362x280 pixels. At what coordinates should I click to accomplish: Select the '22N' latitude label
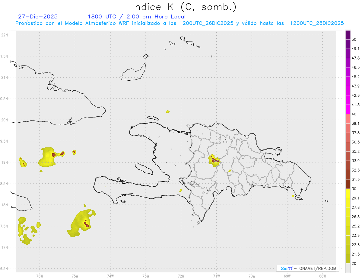click(x=5, y=35)
